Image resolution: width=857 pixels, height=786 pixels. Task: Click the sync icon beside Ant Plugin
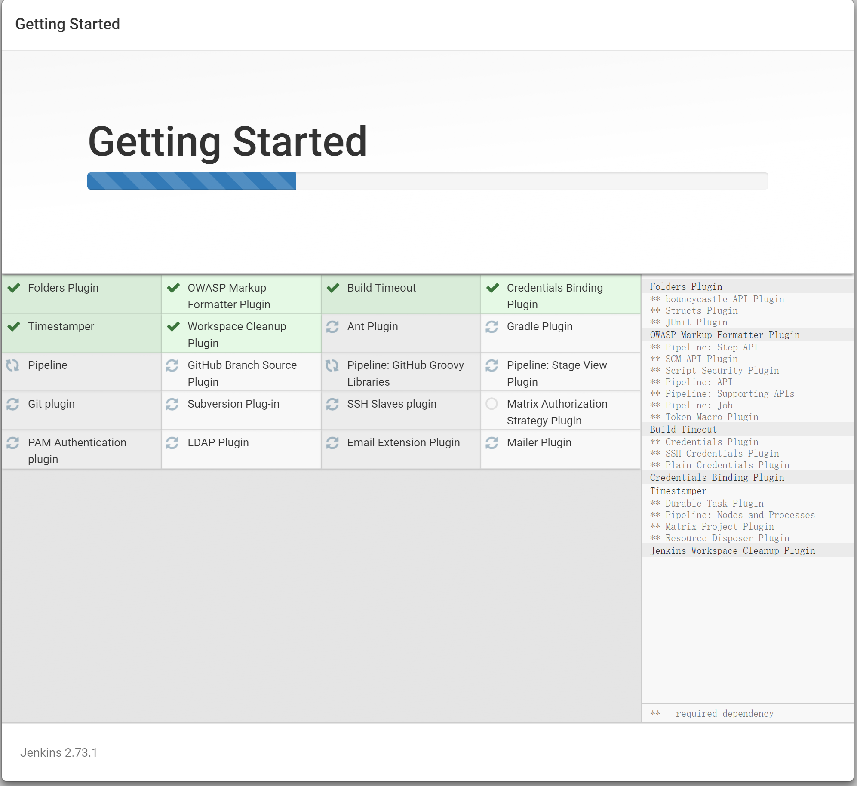tap(332, 327)
